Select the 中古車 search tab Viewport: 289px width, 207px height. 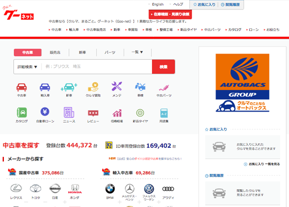tap(28, 52)
